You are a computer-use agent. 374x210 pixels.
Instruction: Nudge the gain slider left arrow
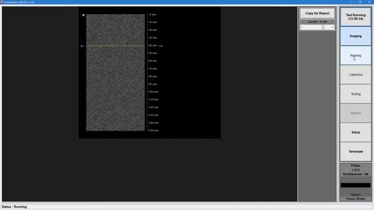coord(302,27)
